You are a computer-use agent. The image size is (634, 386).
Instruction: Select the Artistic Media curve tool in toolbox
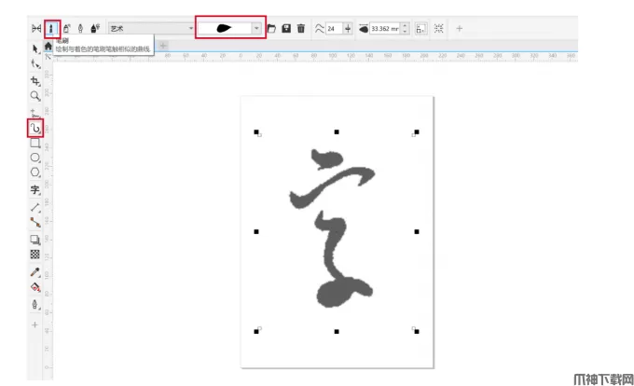point(35,128)
